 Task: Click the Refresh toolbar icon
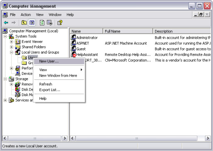click(x=42, y=22)
